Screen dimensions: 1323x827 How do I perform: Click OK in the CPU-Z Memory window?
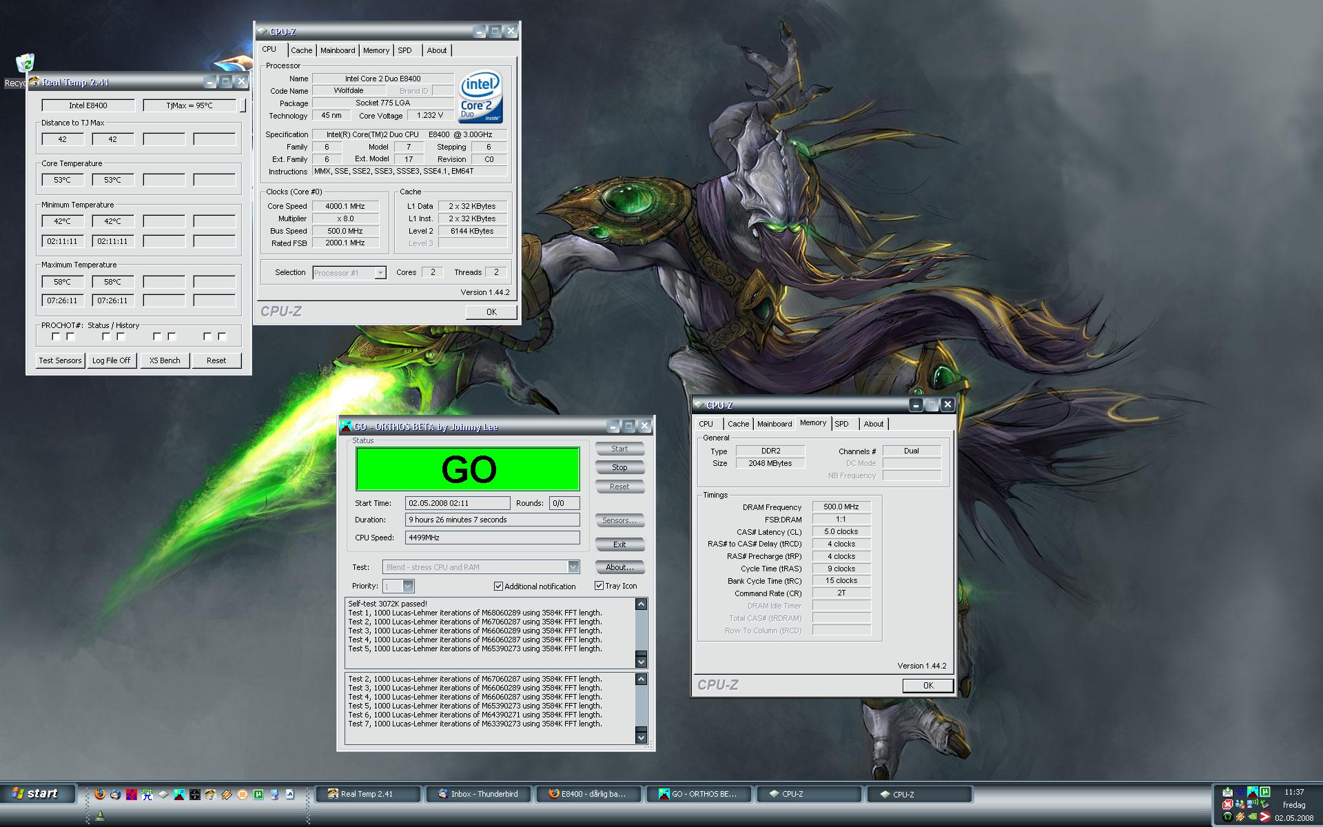tap(928, 686)
